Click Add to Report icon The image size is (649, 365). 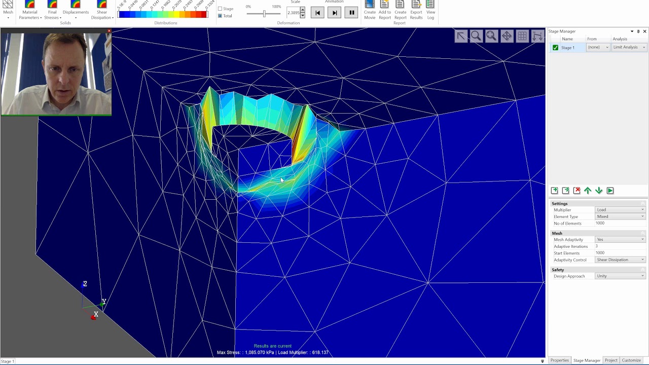[x=385, y=10]
